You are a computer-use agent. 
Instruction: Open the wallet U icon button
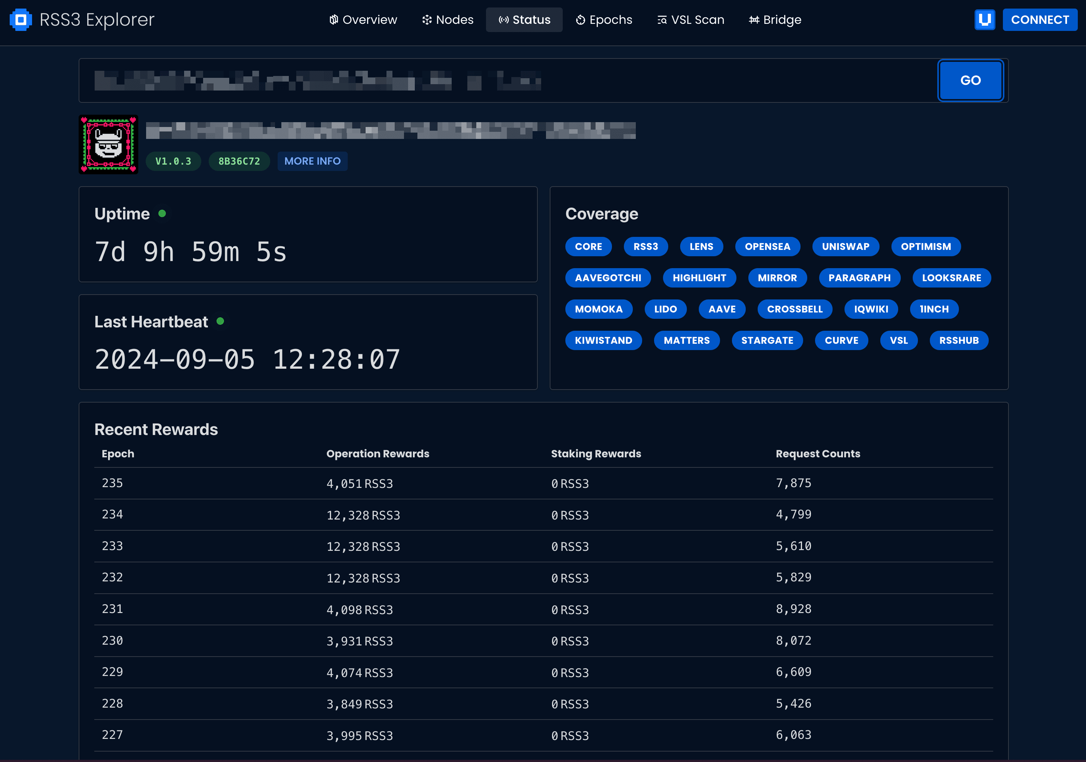[984, 19]
